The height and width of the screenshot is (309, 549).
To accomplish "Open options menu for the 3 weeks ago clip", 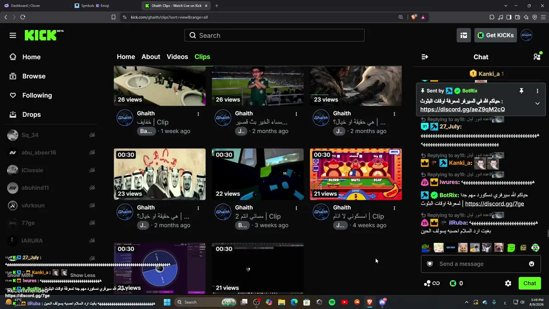I will (x=296, y=208).
